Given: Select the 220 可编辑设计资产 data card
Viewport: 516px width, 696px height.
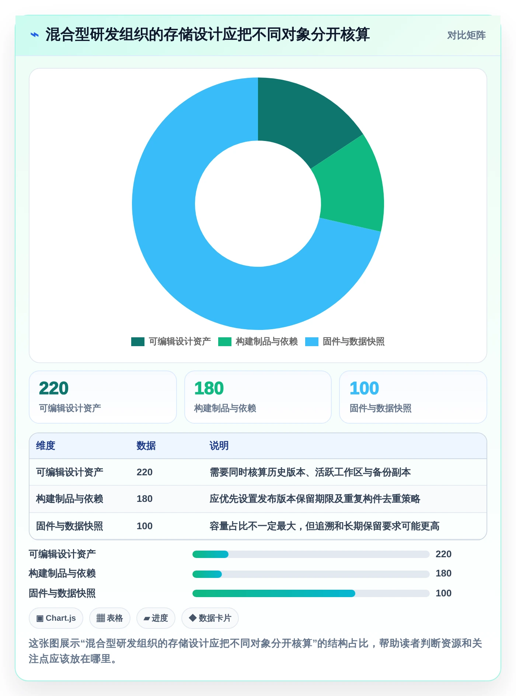Looking at the screenshot, I should [103, 397].
